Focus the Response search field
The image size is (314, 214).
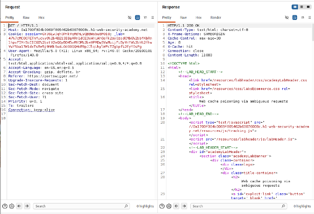[x=239, y=206]
